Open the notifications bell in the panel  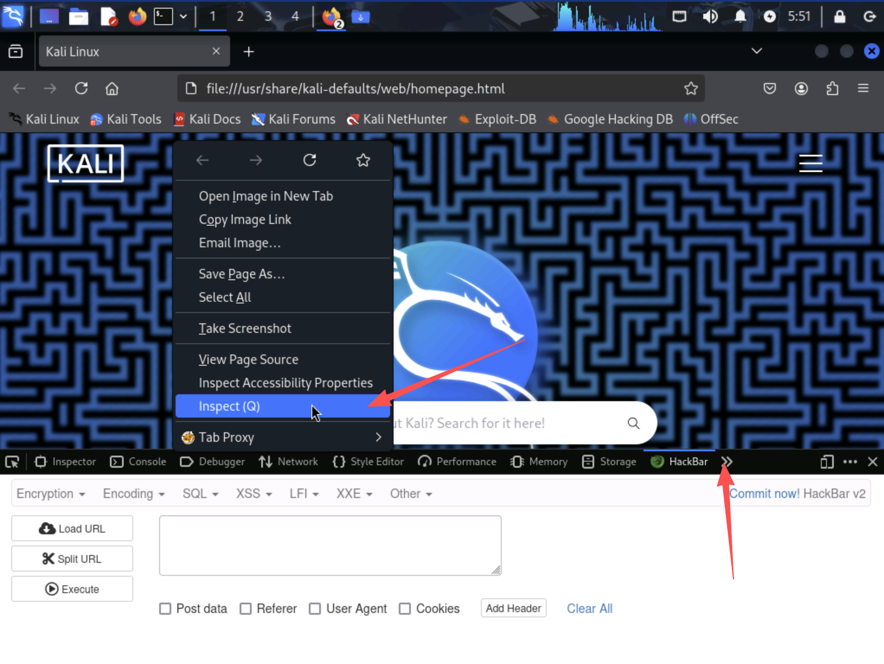click(x=740, y=17)
